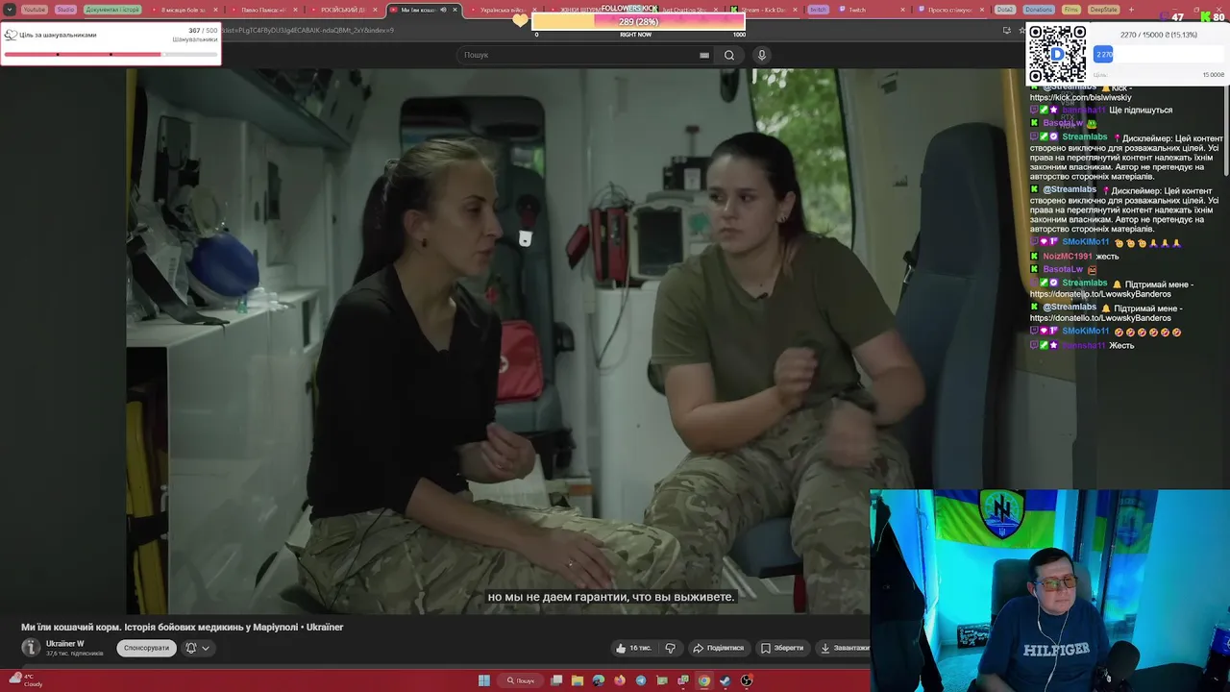Mute the playing tab via speaker icon

click(x=443, y=10)
